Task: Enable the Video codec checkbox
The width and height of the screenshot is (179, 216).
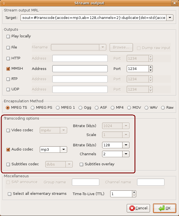Action: tap(8, 130)
